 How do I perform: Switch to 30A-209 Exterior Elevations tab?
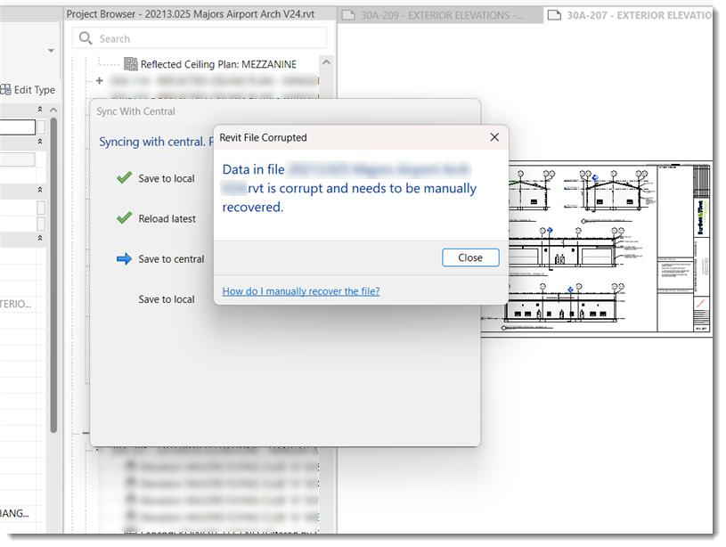[x=442, y=15]
